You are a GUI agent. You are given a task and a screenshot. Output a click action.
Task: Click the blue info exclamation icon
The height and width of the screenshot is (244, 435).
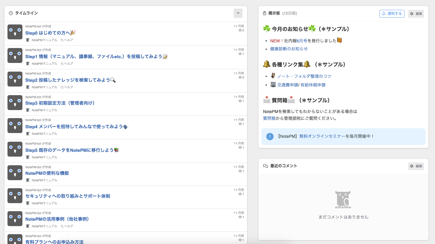(x=270, y=137)
